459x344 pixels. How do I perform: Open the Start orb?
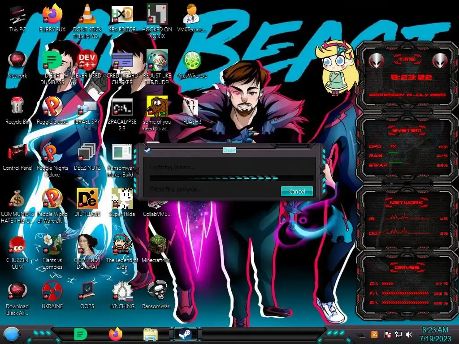(12, 335)
